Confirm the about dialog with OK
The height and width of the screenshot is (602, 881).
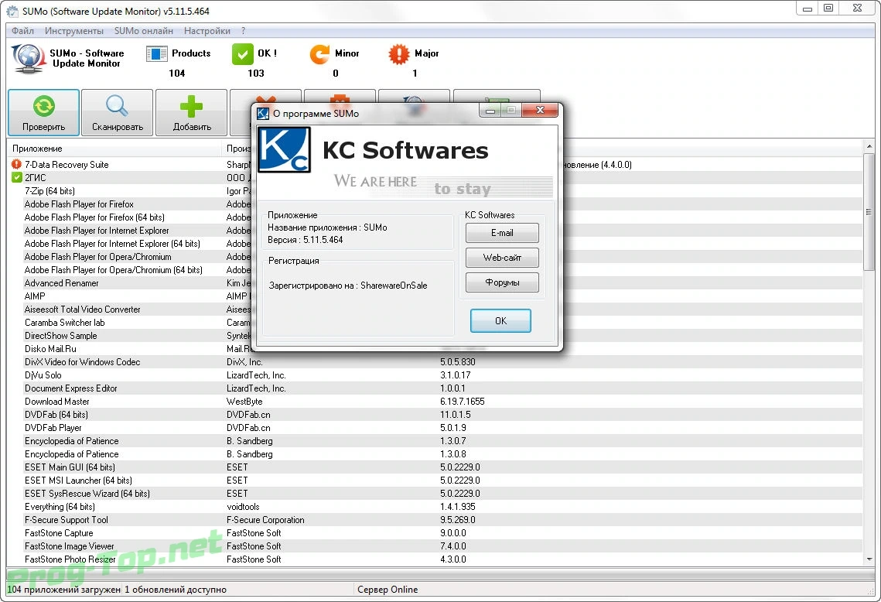coord(500,320)
